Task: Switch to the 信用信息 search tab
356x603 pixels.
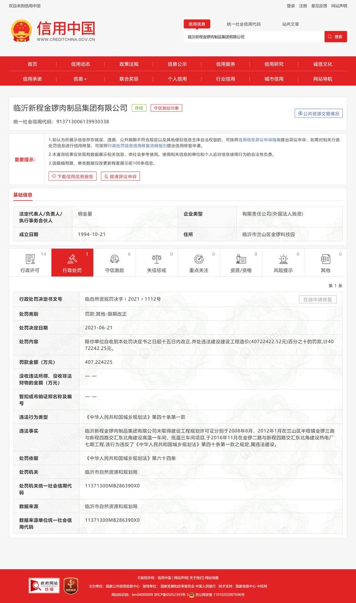Action: click(197, 24)
